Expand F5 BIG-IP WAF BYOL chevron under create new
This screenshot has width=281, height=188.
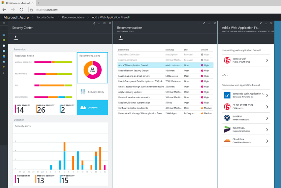tap(267, 107)
